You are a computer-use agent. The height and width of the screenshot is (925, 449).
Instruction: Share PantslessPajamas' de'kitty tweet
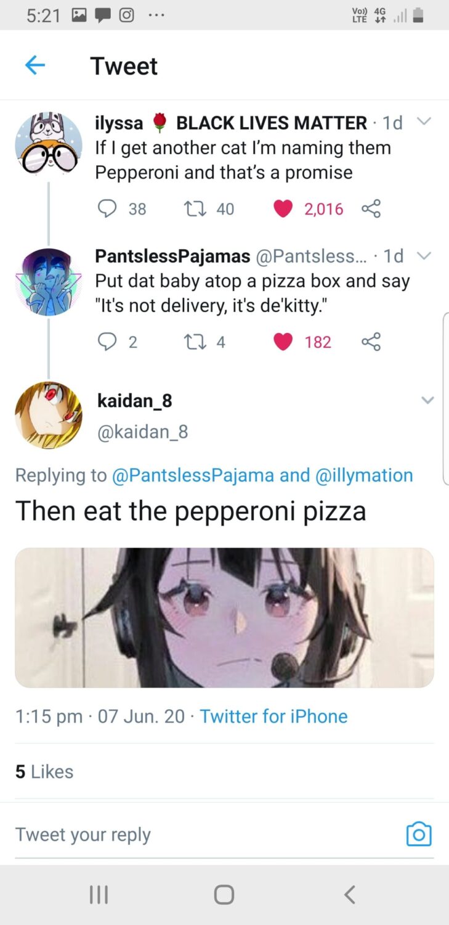pos(371,342)
